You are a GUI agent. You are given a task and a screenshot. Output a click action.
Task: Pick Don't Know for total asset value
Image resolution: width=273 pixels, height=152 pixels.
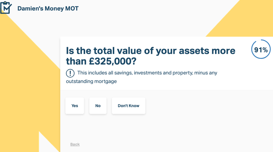pos(129,106)
